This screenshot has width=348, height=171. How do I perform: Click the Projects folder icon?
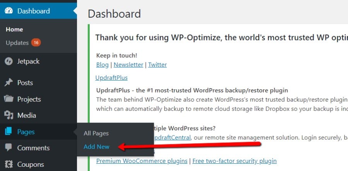(x=9, y=99)
